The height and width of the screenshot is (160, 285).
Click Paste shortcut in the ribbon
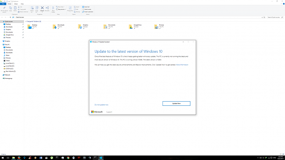(23, 12)
